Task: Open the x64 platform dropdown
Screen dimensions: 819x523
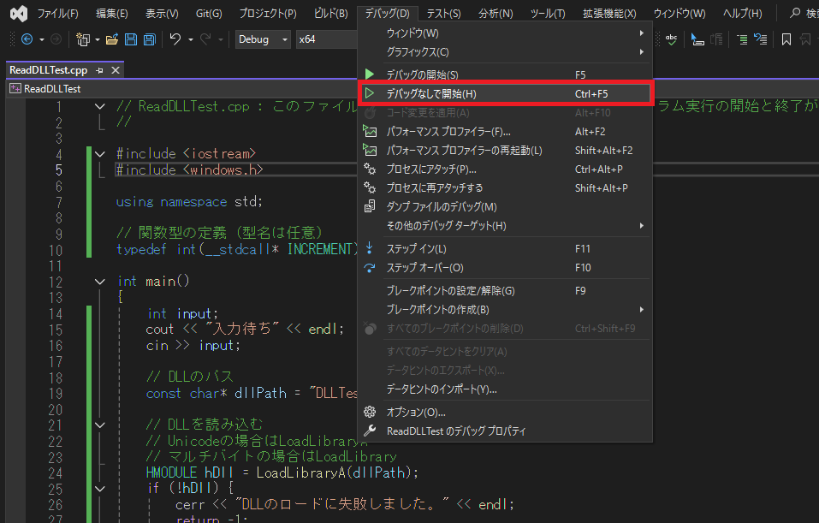Action: [325, 39]
